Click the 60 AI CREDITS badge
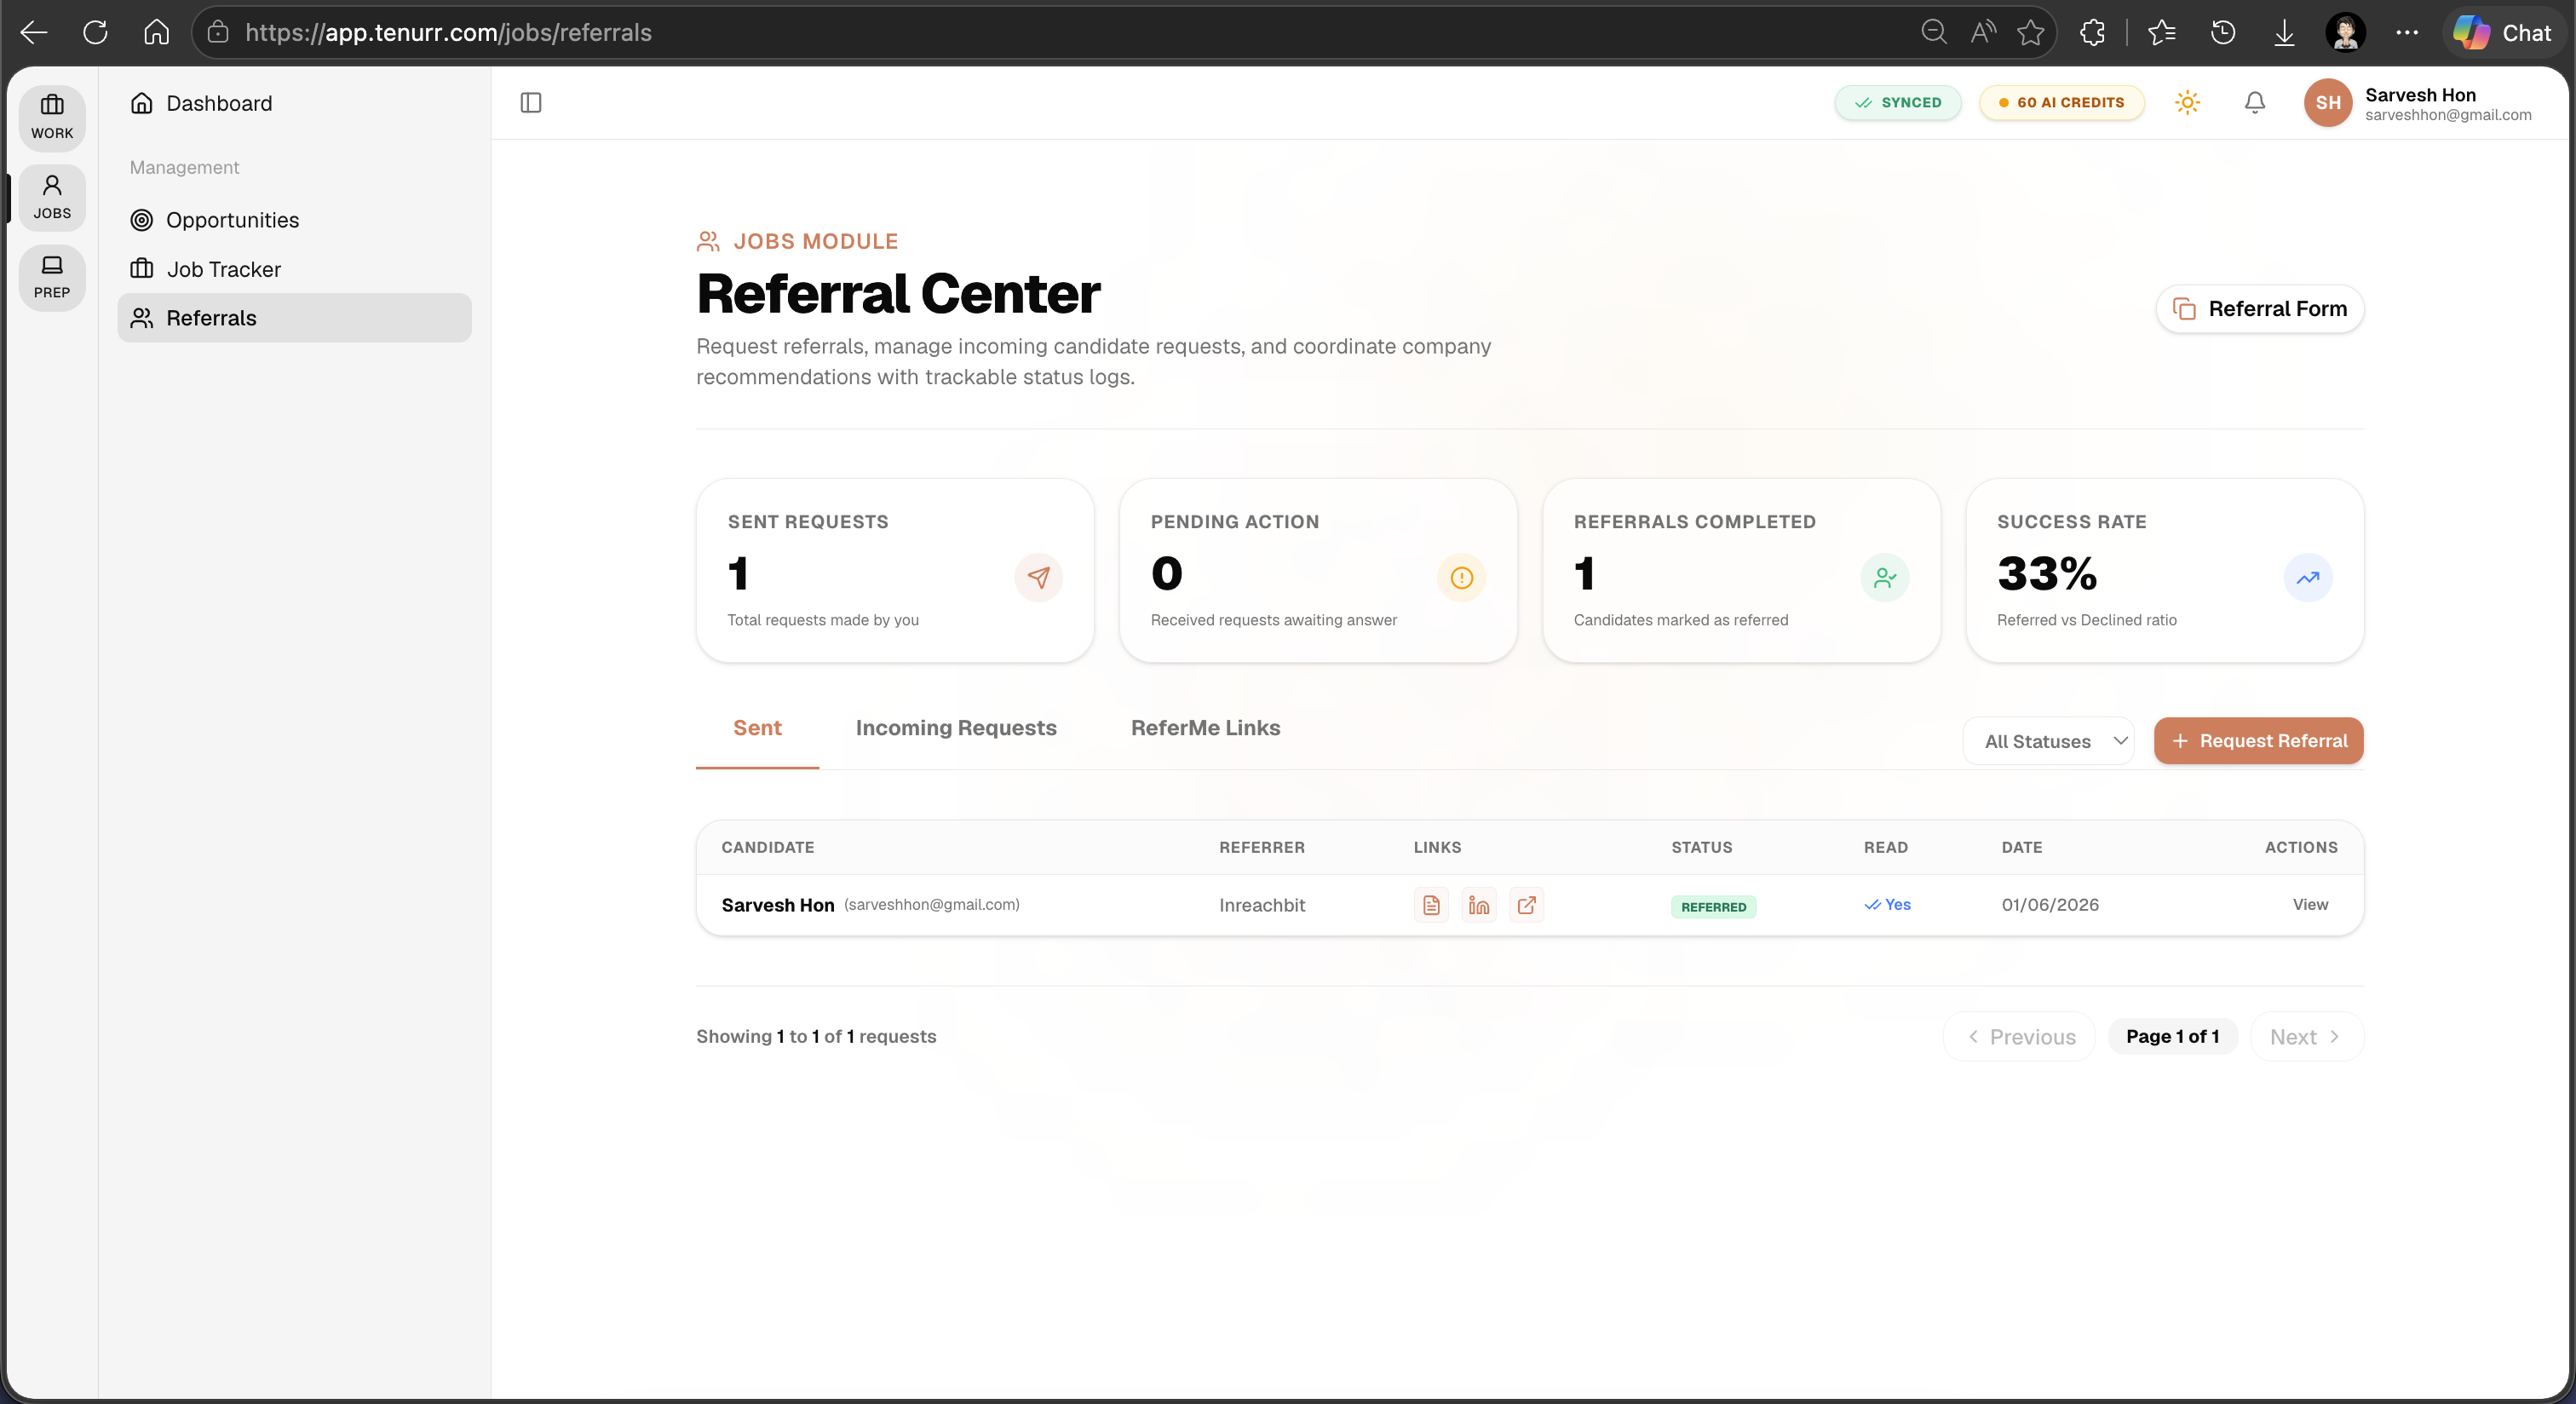 coord(2061,103)
